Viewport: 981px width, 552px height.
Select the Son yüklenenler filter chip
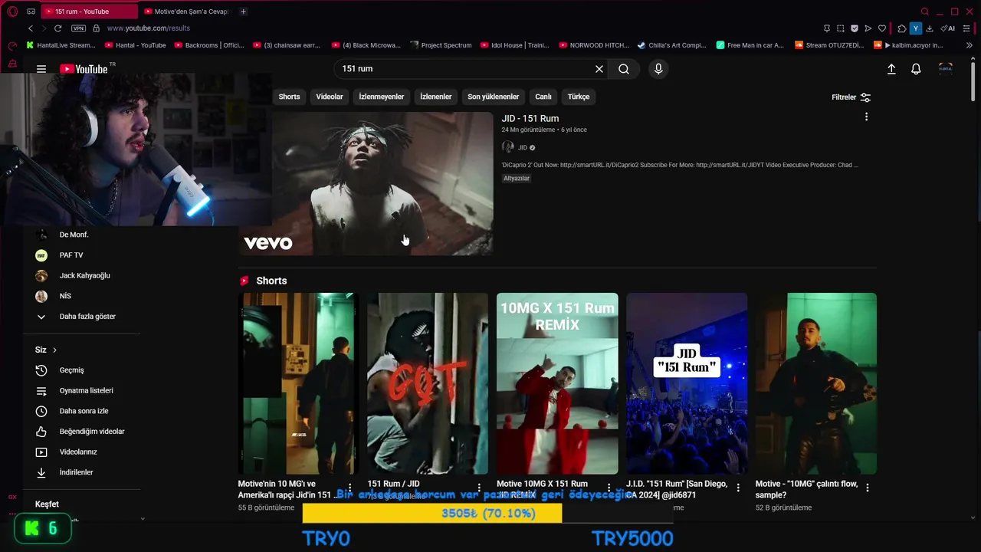493,97
